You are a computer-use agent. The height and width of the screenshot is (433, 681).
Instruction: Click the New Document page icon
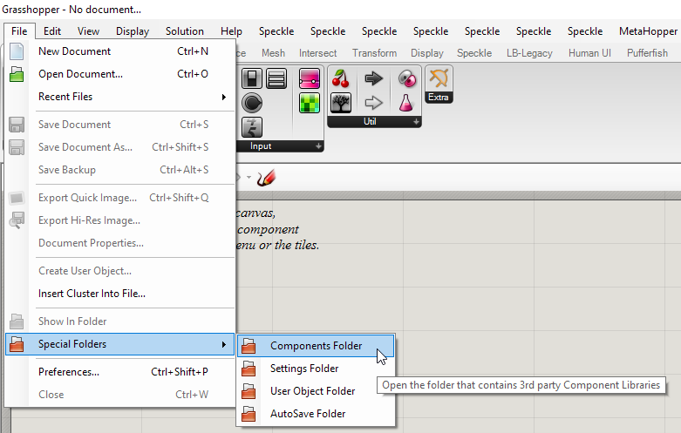tap(17, 51)
